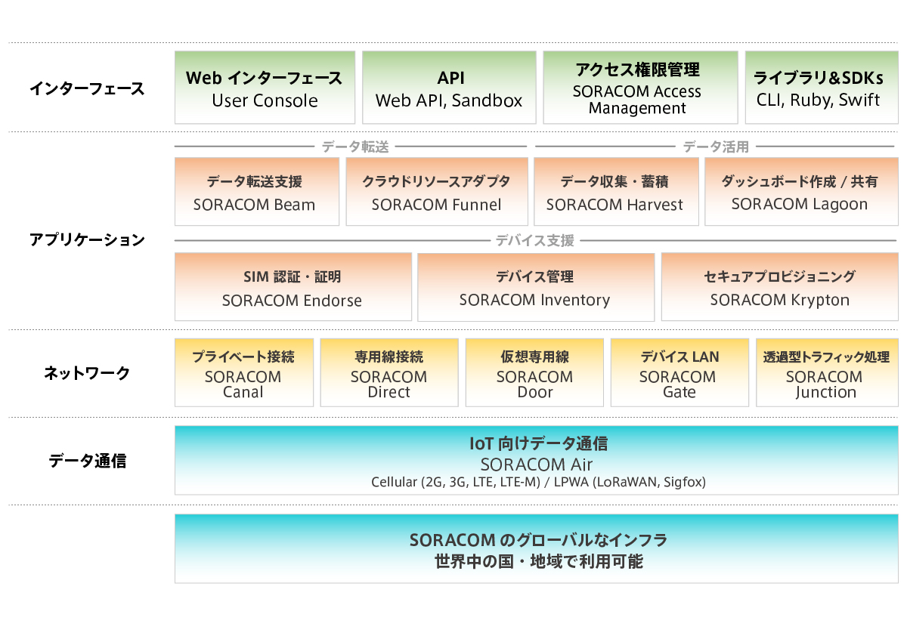The image size is (907, 642).
Task: Open the SORACOM Air IoT data box
Action: click(537, 461)
